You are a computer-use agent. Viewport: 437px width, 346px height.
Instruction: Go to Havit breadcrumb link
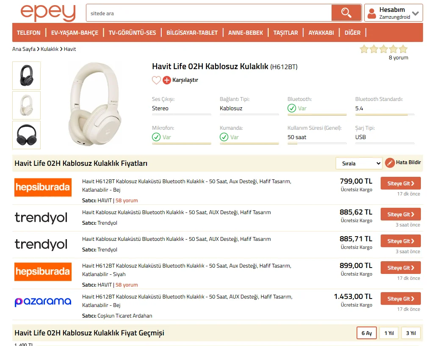(70, 49)
